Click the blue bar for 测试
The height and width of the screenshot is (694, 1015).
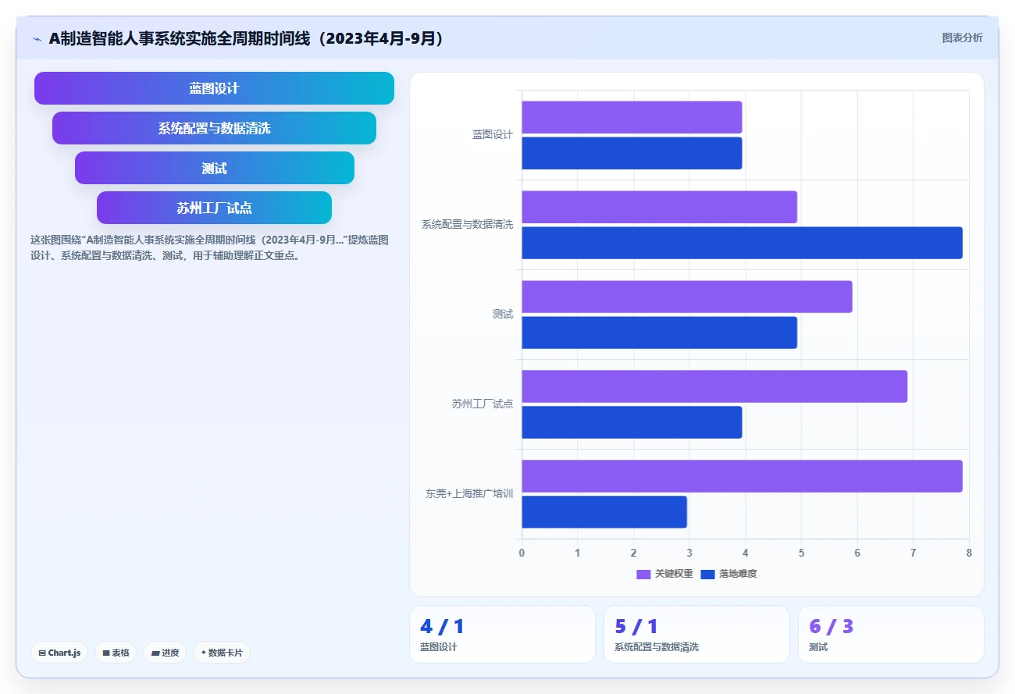pos(659,333)
